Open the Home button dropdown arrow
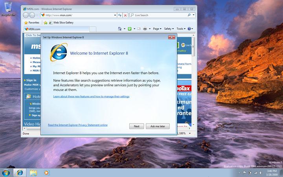The width and height of the screenshot is (283, 177). click(124, 29)
